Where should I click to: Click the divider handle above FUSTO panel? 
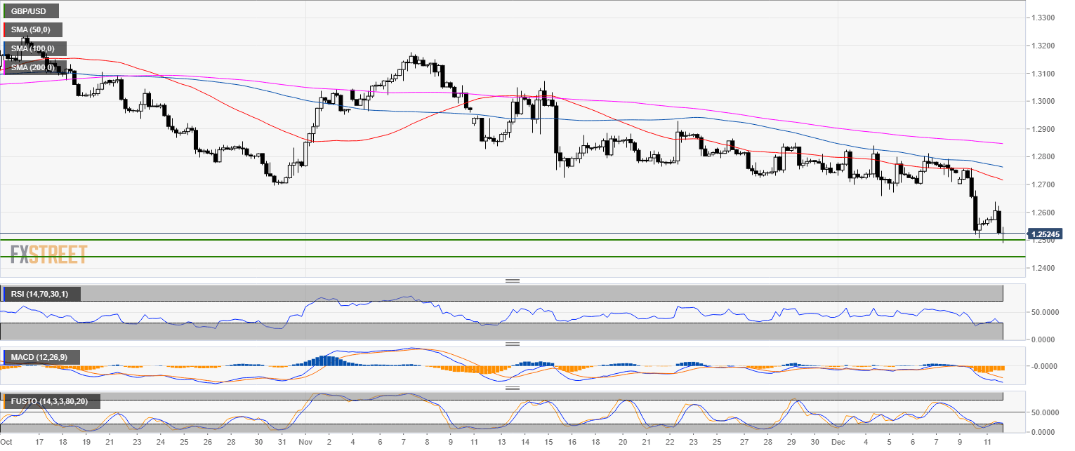coord(512,388)
